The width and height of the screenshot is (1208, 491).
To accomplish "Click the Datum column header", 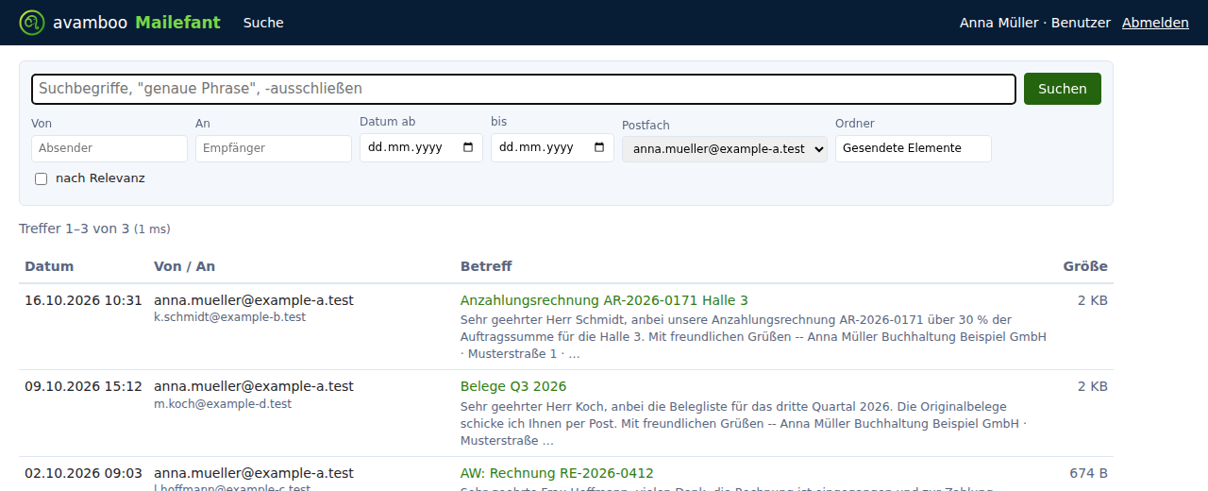I will pyautogui.click(x=49, y=266).
